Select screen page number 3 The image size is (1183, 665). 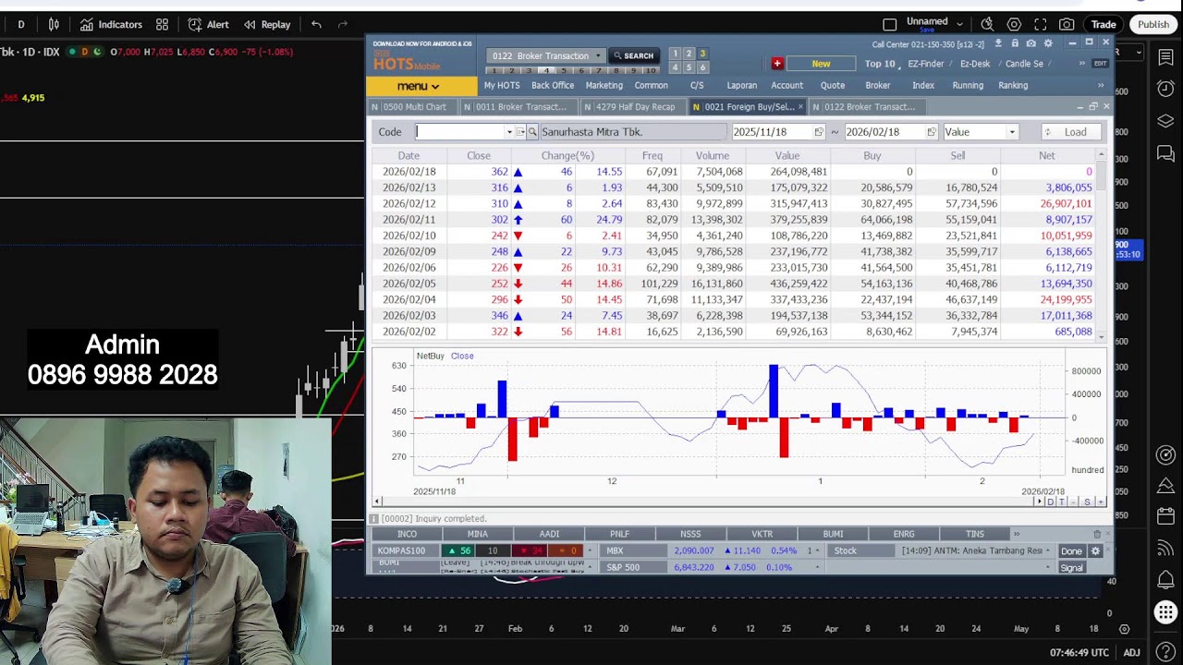pyautogui.click(x=702, y=54)
